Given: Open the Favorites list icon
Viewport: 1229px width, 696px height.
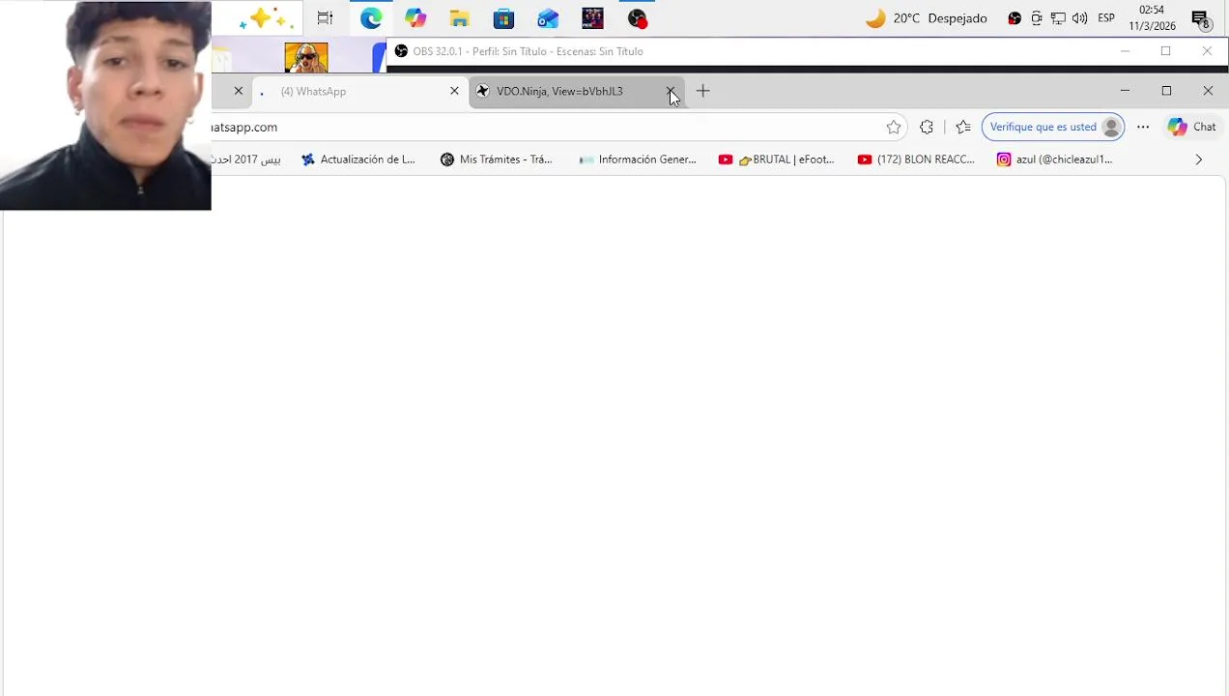Looking at the screenshot, I should point(963,127).
